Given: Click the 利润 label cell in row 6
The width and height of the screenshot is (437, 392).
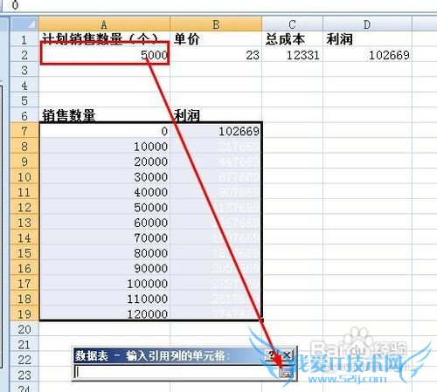Looking at the screenshot, I should (216, 115).
